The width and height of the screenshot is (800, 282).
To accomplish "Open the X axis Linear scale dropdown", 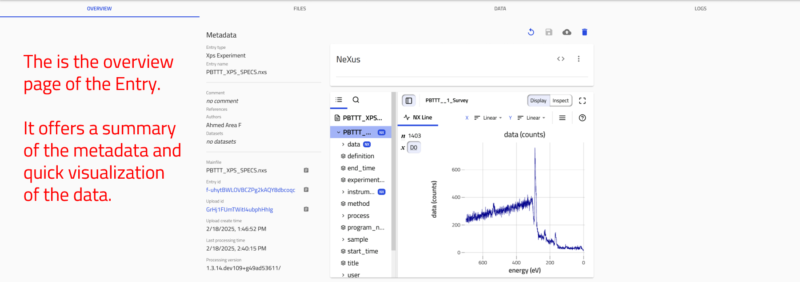I will coord(488,118).
